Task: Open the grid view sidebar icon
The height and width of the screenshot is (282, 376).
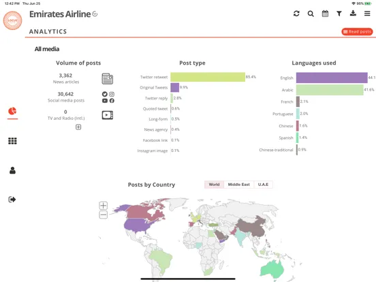Action: tap(12, 141)
